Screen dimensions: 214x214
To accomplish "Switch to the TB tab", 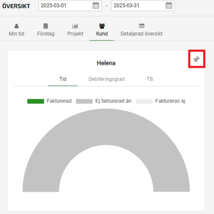I will pos(150,79).
